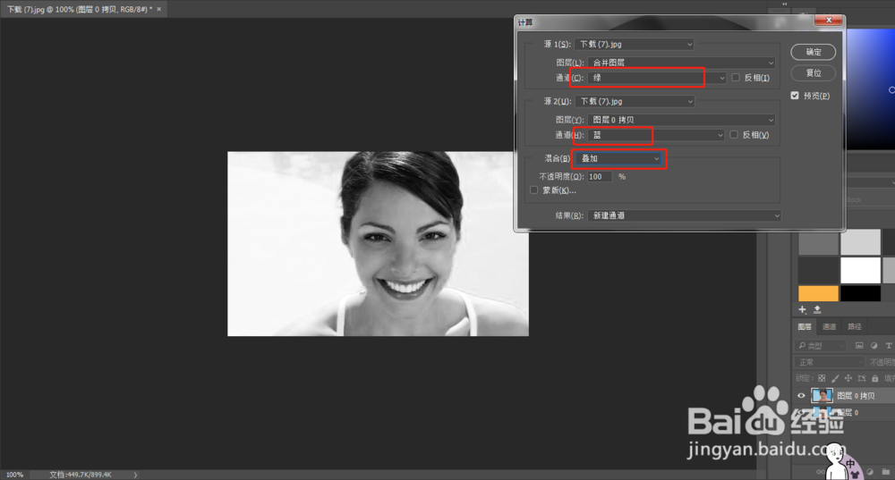Click the 复位 button in the 计算 dialog
This screenshot has height=480, width=895.
pyautogui.click(x=813, y=73)
